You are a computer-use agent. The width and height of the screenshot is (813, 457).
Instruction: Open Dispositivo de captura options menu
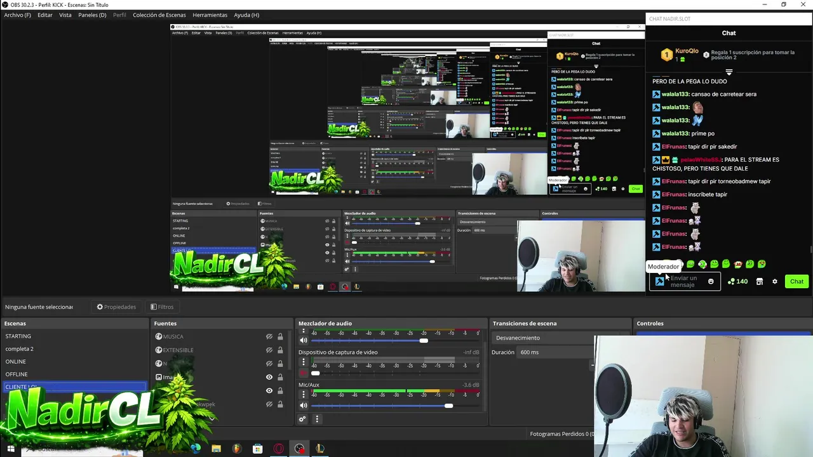tap(304, 363)
